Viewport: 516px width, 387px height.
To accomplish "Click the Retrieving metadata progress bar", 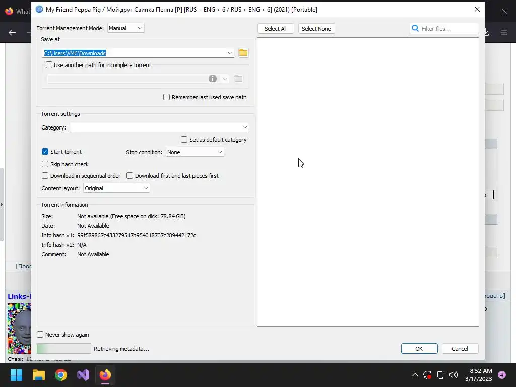I will 64,349.
